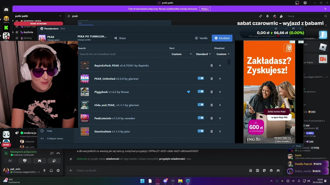The width and height of the screenshot is (330, 185).
Task: Click drag handle for BepInExPack_PEAK
Action: [x=212, y=66]
